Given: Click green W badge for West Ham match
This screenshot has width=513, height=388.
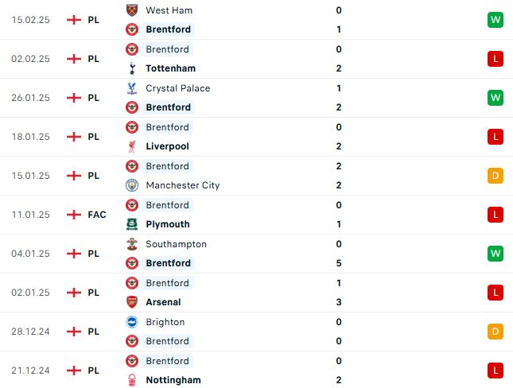Looking at the screenshot, I should (496, 20).
